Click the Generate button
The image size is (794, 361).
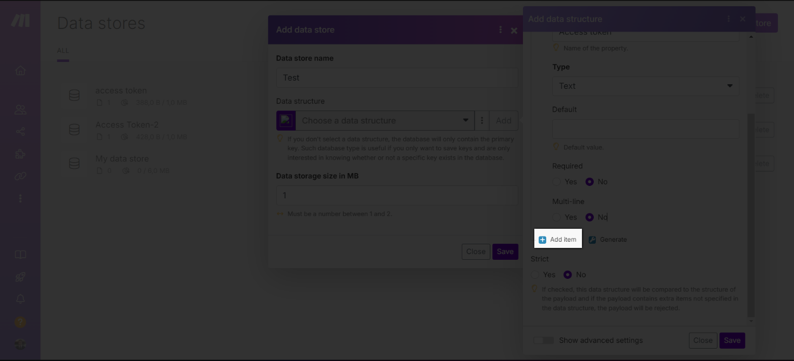608,240
